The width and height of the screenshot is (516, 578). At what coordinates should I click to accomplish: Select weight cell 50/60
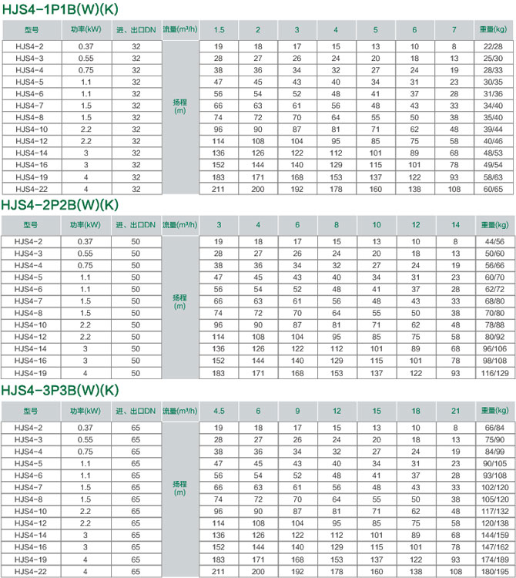tap(494, 254)
